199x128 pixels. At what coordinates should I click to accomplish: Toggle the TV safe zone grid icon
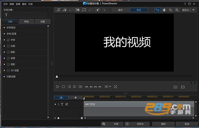[x=175, y=87]
